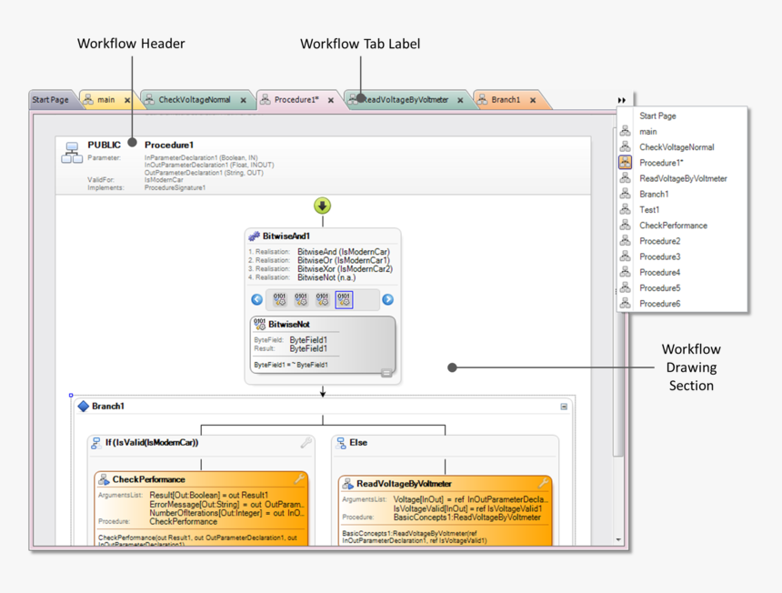Switch to the CheckVoltageNormal tab
This screenshot has width=782, height=593.
tap(194, 100)
